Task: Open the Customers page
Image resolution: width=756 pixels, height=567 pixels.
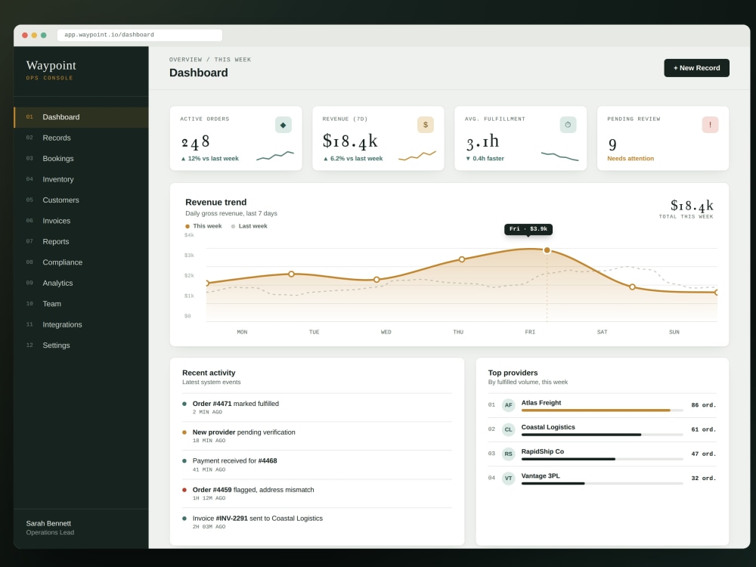Action: click(x=81, y=200)
